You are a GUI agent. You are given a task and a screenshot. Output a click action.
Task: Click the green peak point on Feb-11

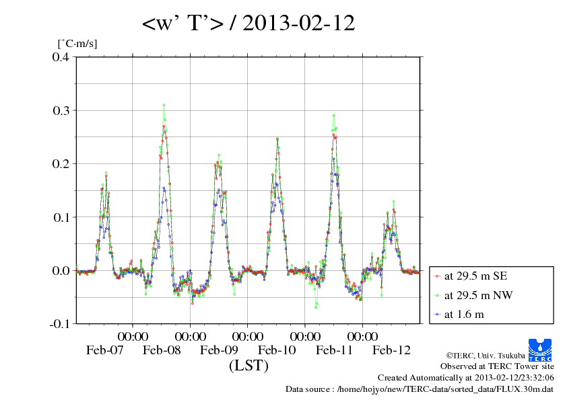[x=334, y=116]
